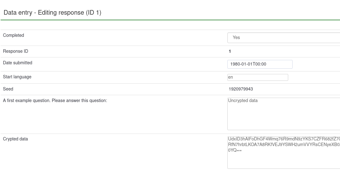Click the green divider line under heading

point(170,20)
